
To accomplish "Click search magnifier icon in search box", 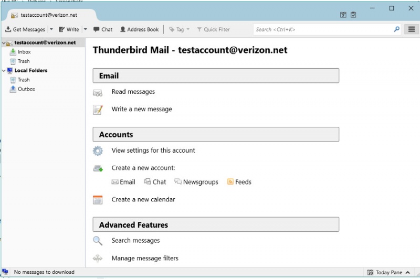I will point(396,29).
